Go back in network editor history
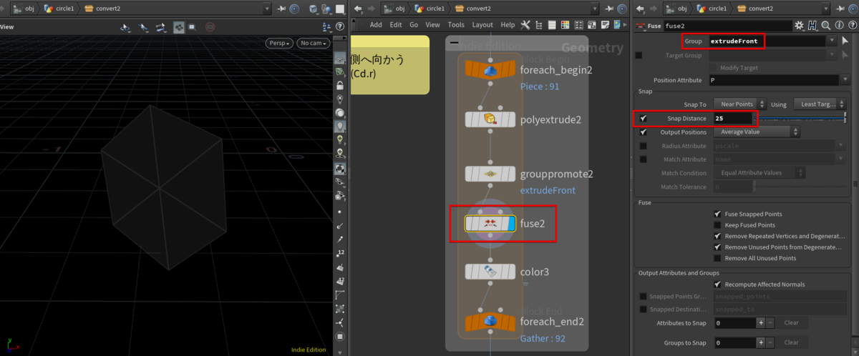The width and height of the screenshot is (859, 356). click(357, 9)
